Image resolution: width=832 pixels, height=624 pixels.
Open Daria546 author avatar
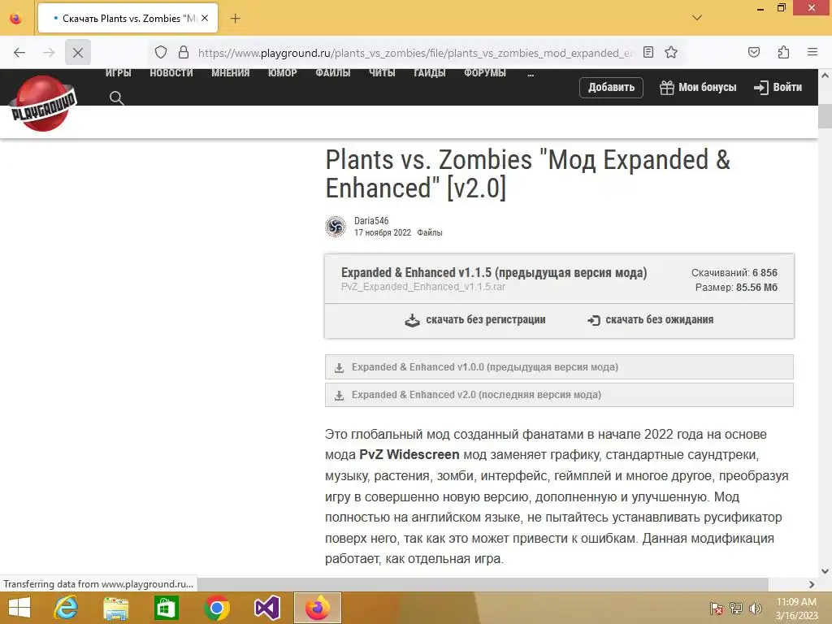pyautogui.click(x=336, y=227)
